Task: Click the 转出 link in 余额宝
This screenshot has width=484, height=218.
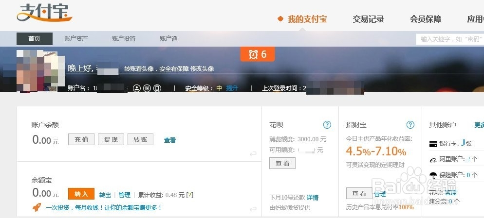Action: pos(105,195)
